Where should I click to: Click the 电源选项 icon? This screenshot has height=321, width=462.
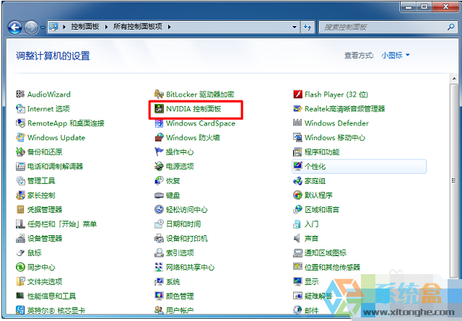pos(159,167)
